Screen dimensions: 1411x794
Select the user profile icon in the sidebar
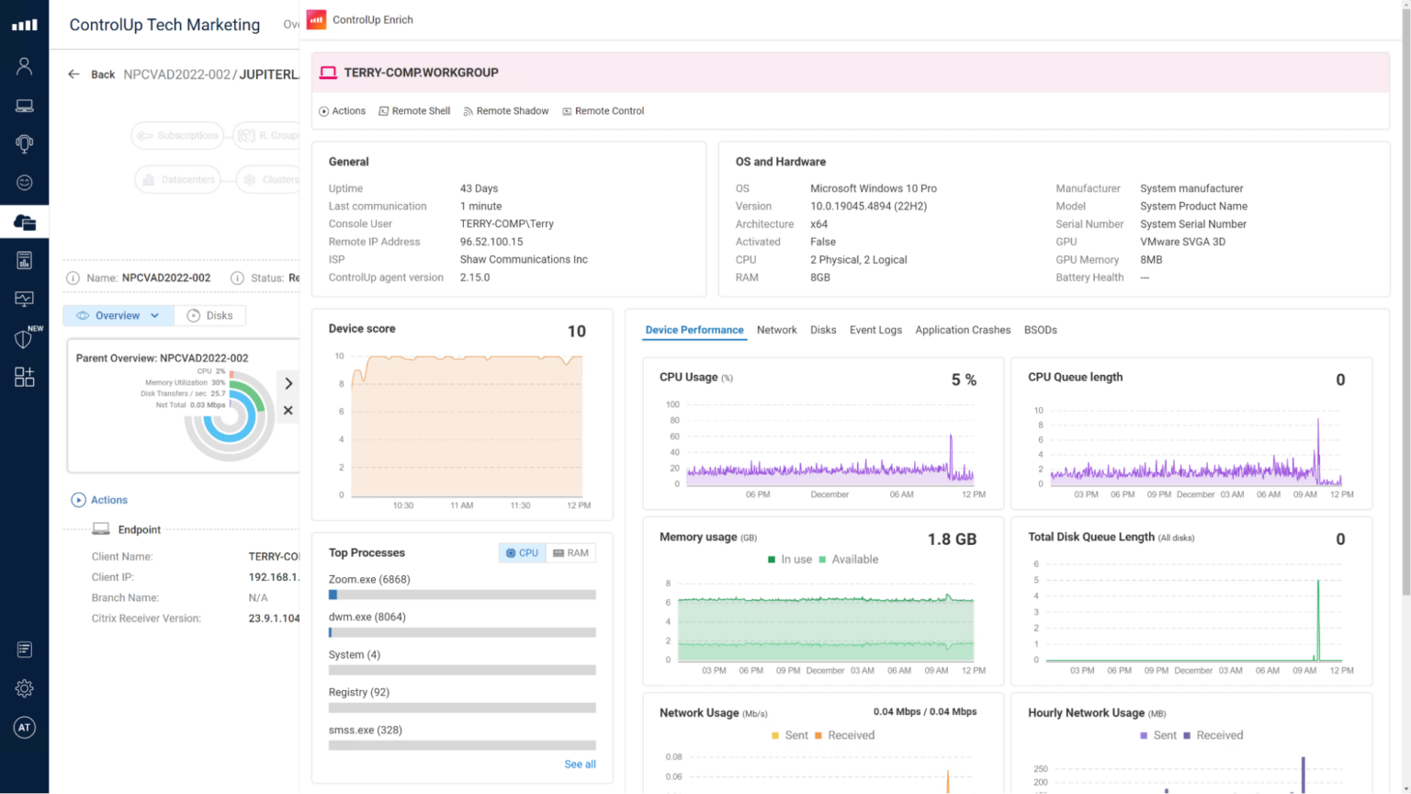point(24,65)
